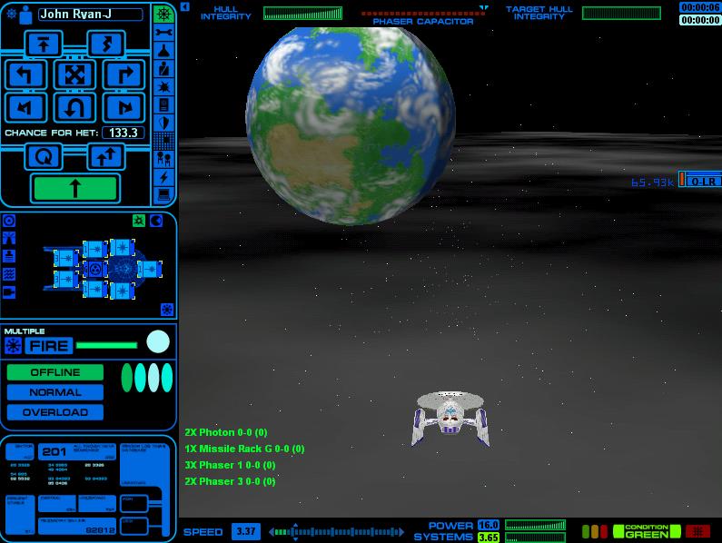This screenshot has height=543, width=722.
Task: Open the computer laptop panel icon
Action: click(163, 195)
